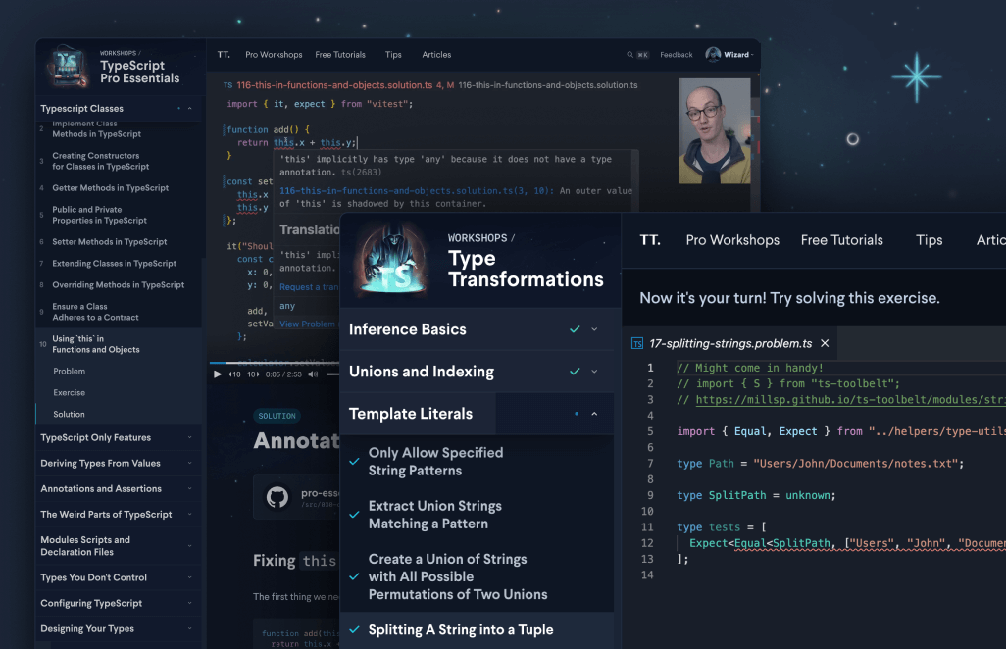Image resolution: width=1006 pixels, height=649 pixels.
Task: Click checkmark next to Unions and Indexing
Action: click(575, 372)
